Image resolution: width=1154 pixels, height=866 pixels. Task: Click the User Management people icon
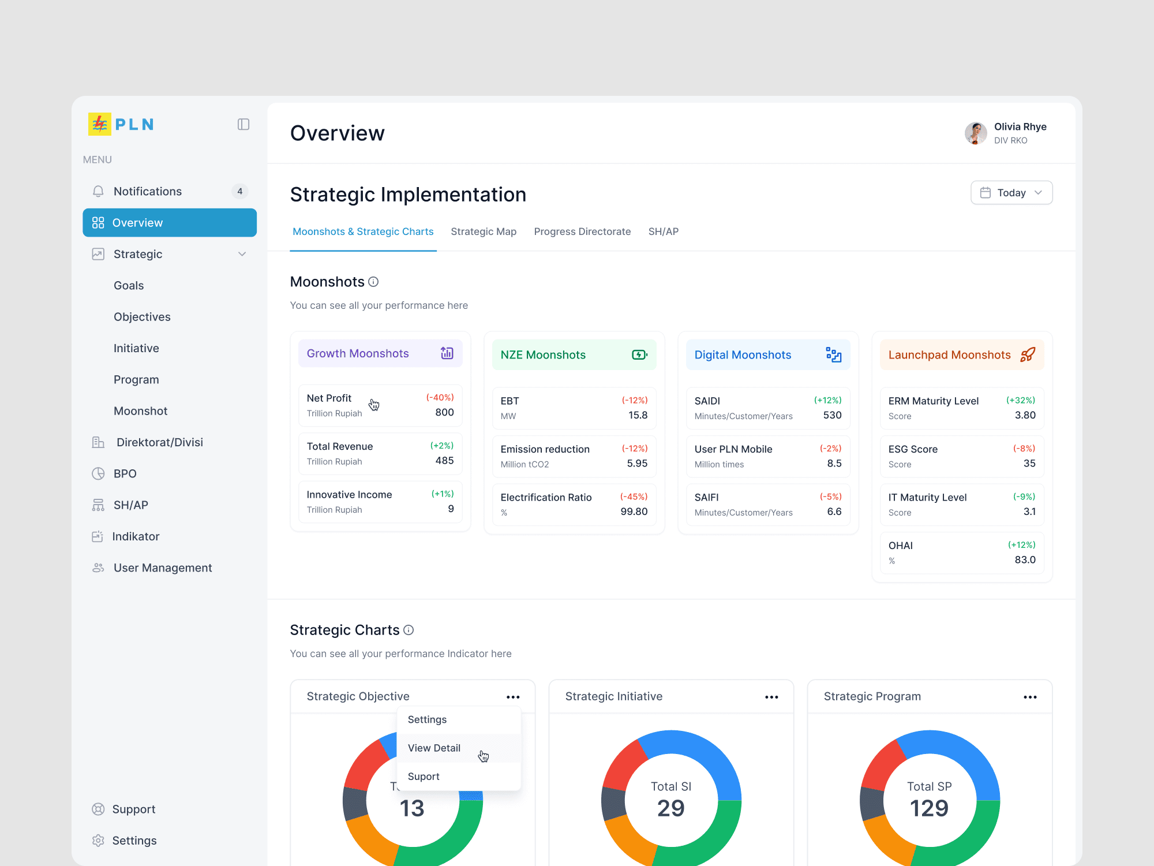[98, 568]
